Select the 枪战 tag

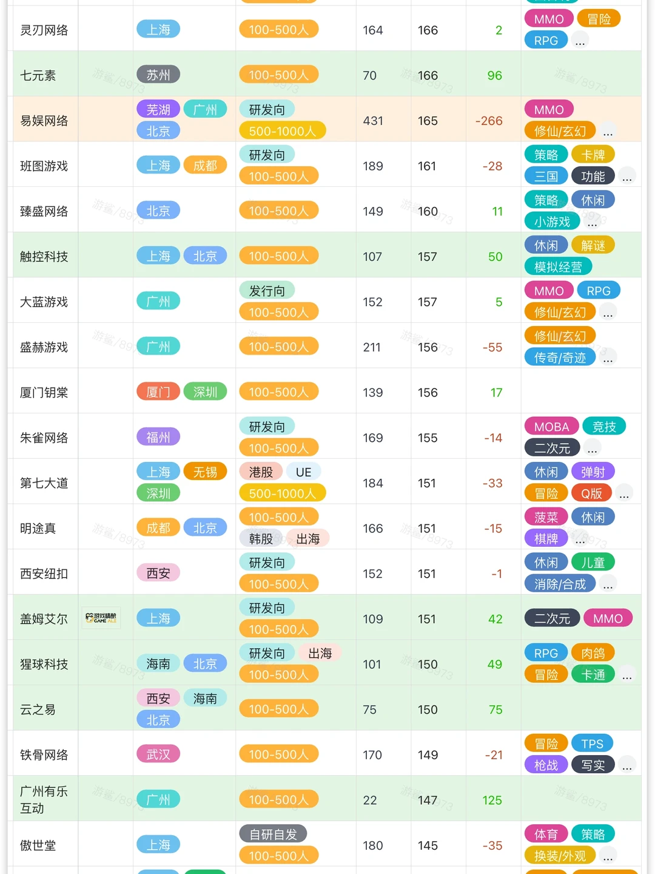coord(546,765)
